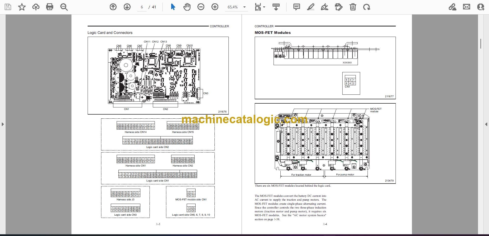Open the find text magnifier
The height and width of the screenshot is (236, 489).
coord(64,7)
